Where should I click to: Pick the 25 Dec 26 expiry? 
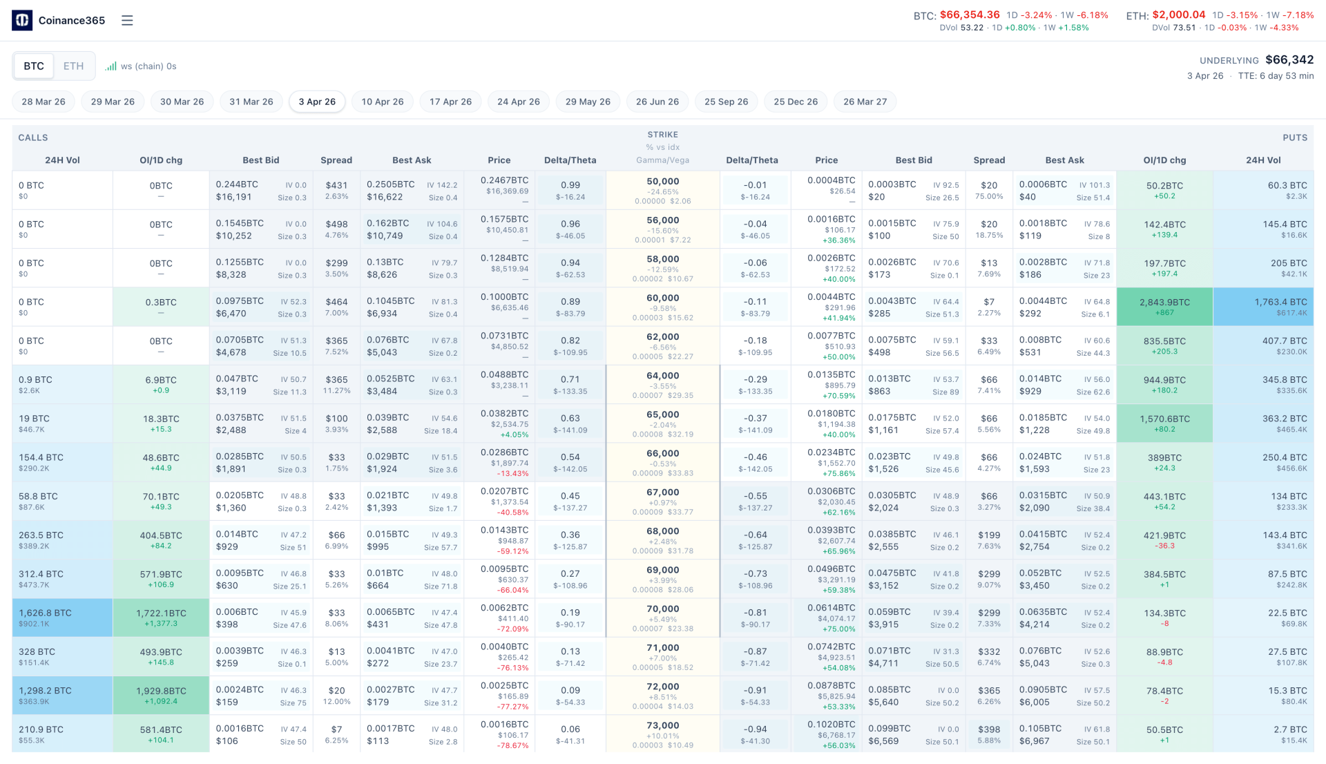pos(796,102)
